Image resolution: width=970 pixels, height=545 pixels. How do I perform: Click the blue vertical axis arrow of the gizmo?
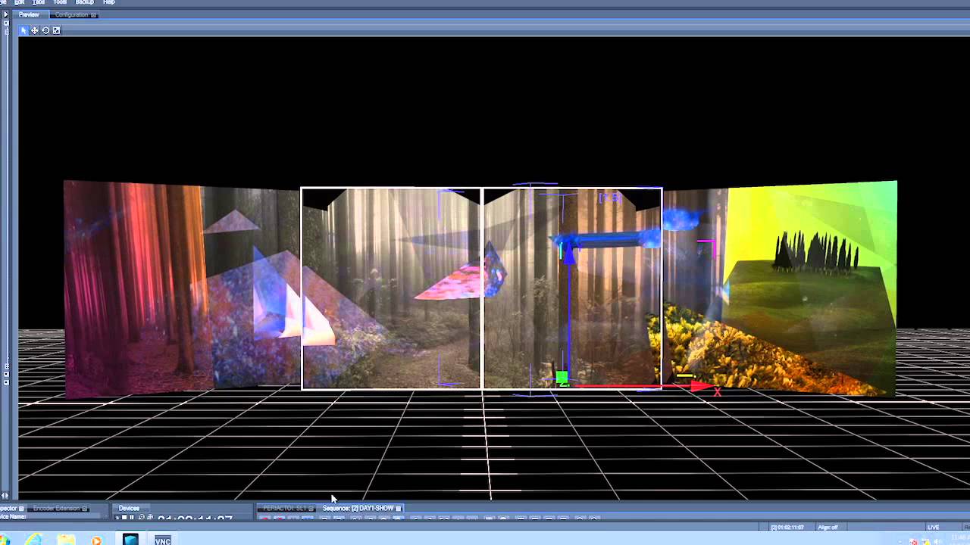[x=568, y=255]
